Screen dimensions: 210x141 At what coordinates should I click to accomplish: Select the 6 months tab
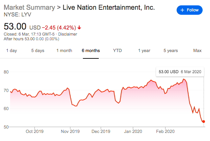pyautogui.click(x=91, y=51)
